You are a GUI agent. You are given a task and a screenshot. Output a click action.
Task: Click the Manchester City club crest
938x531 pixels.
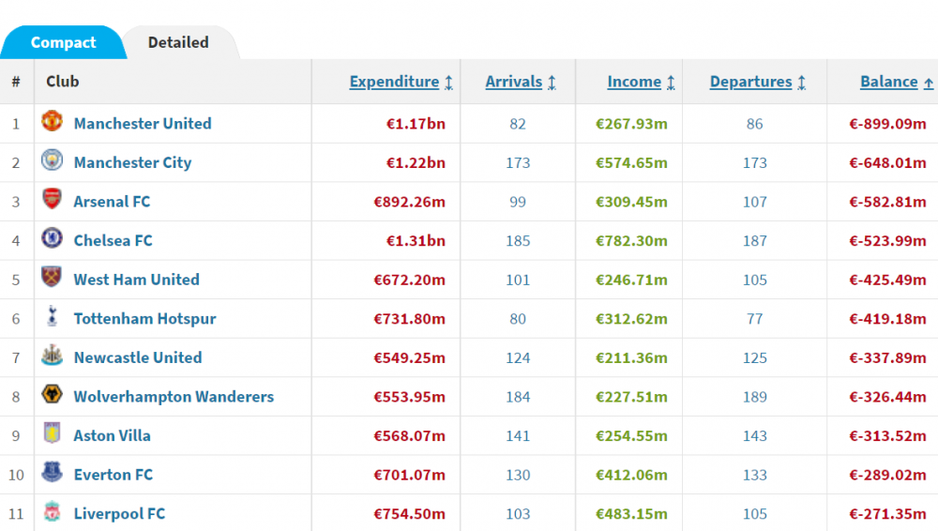[52, 159]
